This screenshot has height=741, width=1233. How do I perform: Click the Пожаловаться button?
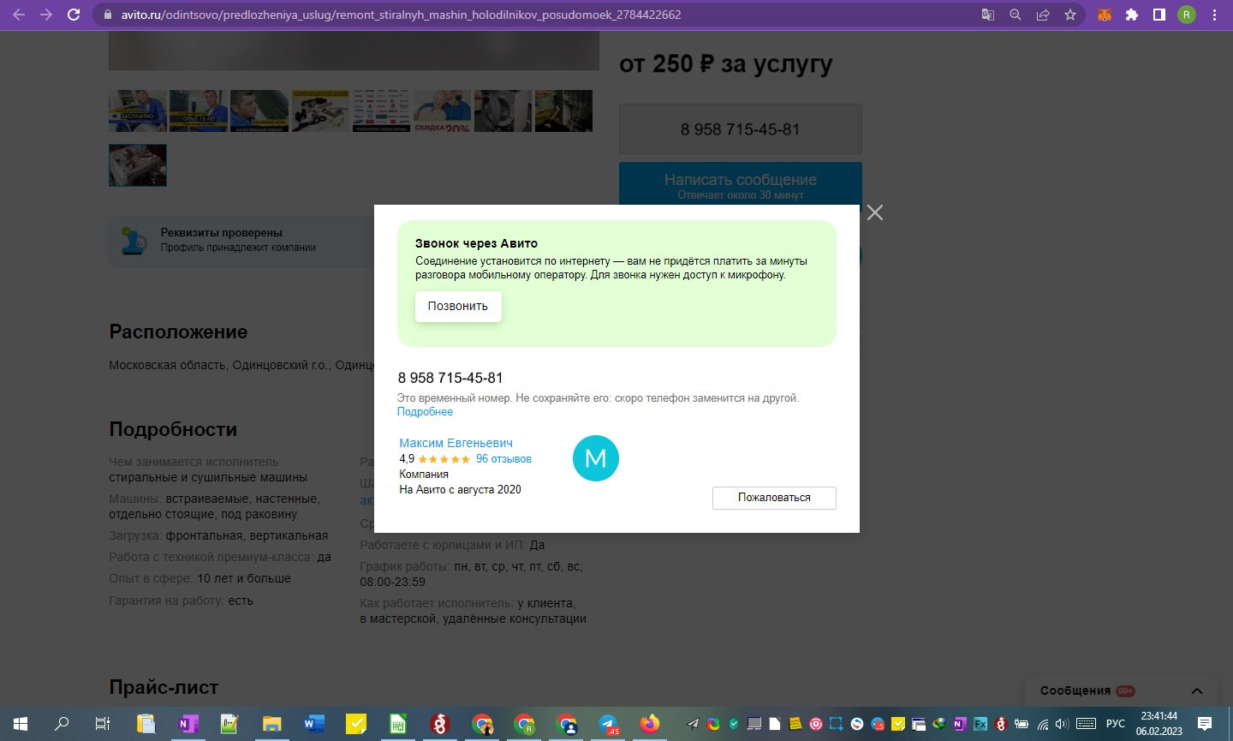(x=774, y=498)
